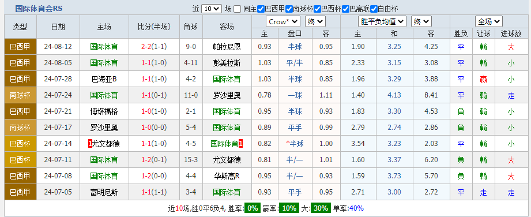This screenshot has height=217, width=531.
Task: Open the 胜平负均值 dropdown
Action: (x=382, y=22)
